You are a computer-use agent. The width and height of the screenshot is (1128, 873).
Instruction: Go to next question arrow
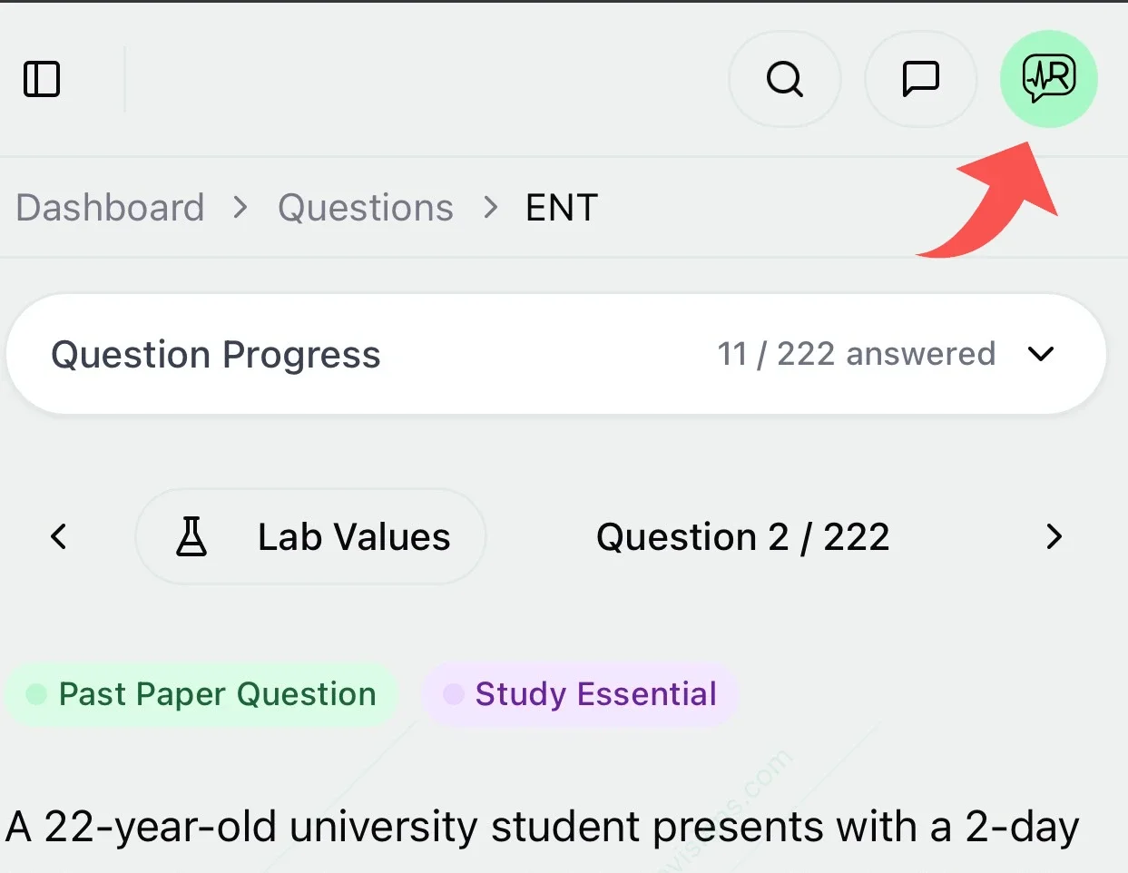coord(1054,536)
